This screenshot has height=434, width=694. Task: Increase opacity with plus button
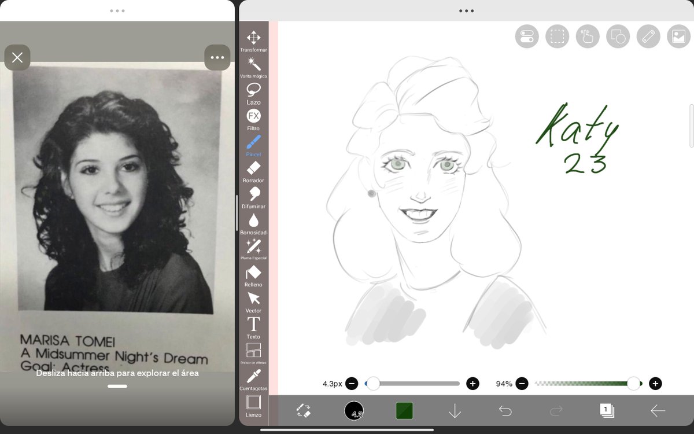click(x=655, y=383)
